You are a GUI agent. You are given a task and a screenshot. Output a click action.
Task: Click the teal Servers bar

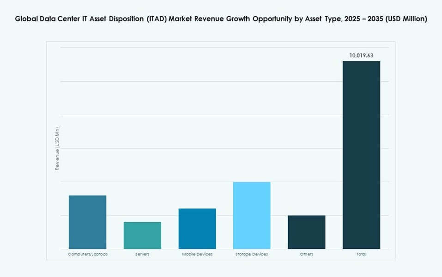(142, 235)
